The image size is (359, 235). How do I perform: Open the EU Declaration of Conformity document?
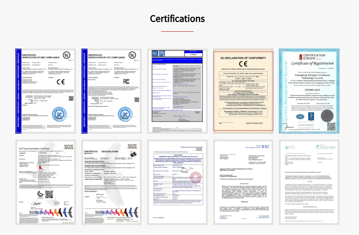click(243, 91)
